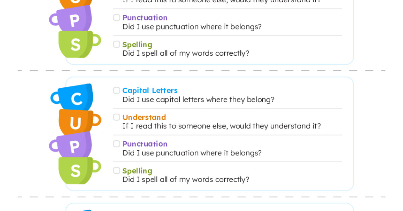Click the middle card's question about reading to someone else
Image resolution: width=403 pixels, height=211 pixels.
pos(221,126)
